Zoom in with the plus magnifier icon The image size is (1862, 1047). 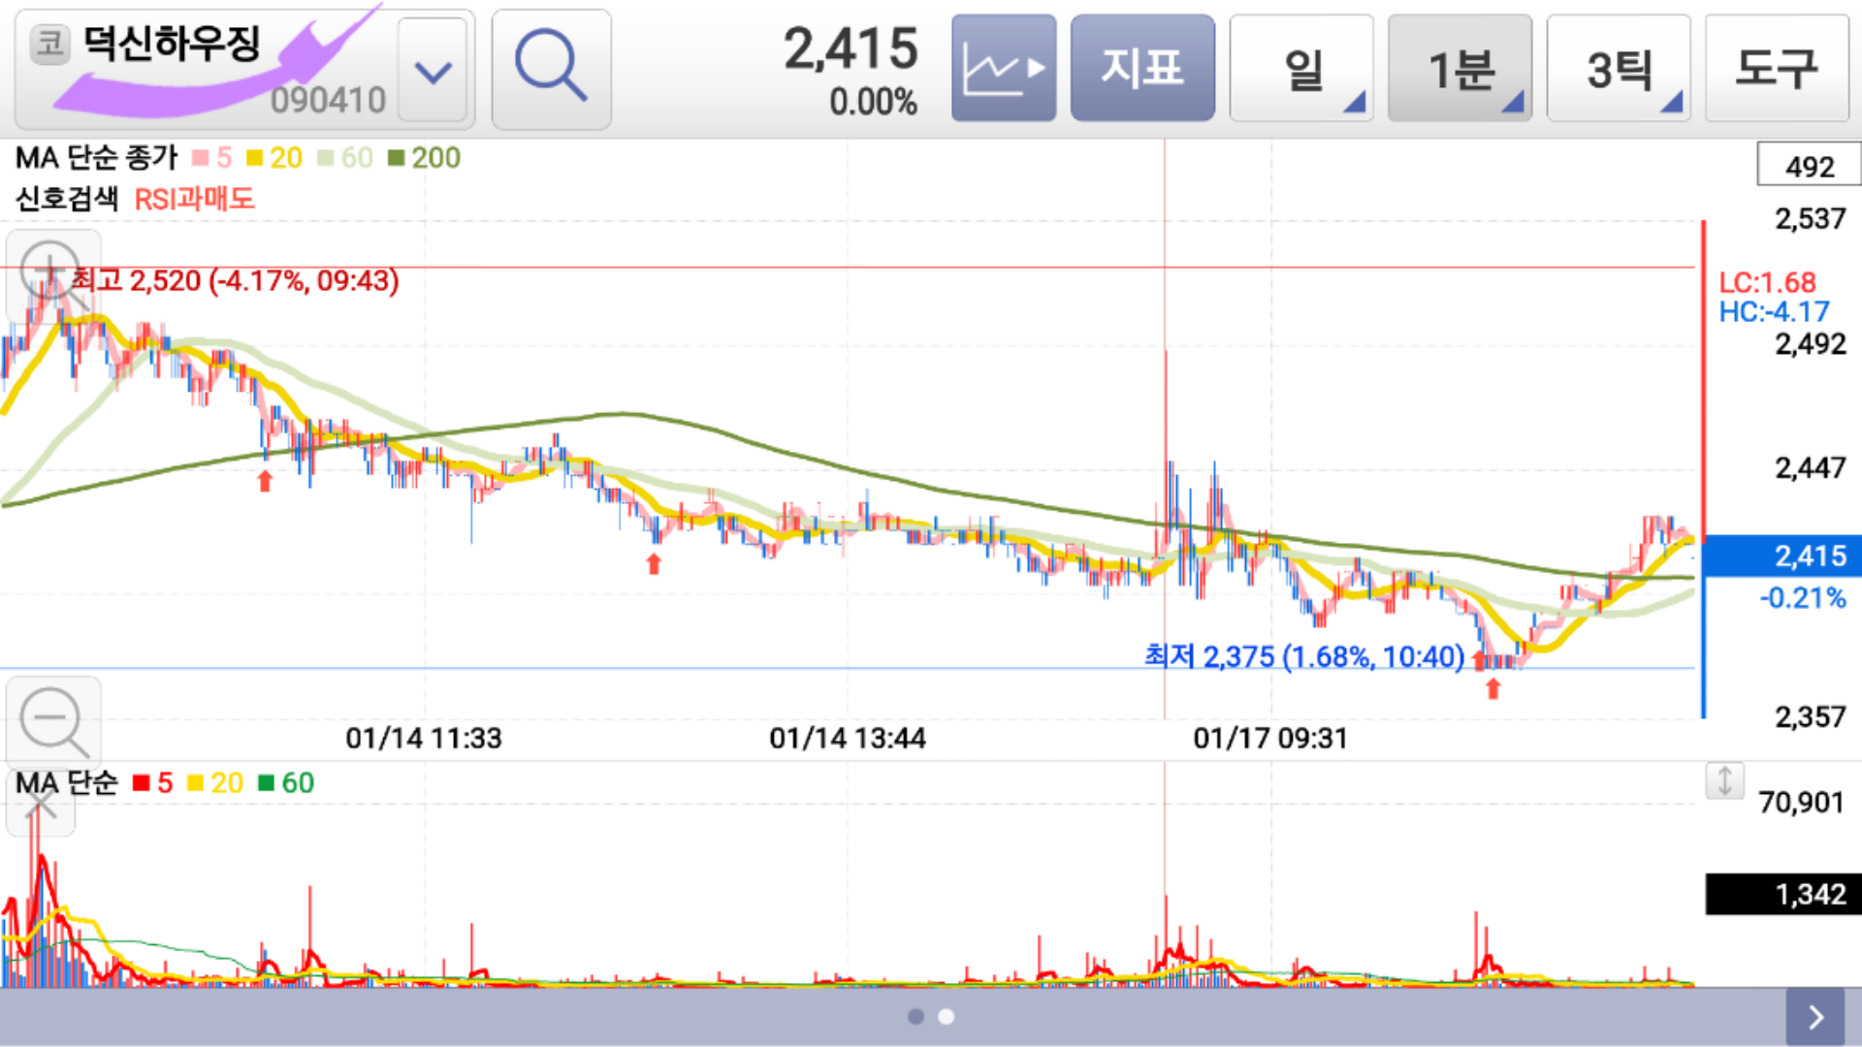[52, 276]
